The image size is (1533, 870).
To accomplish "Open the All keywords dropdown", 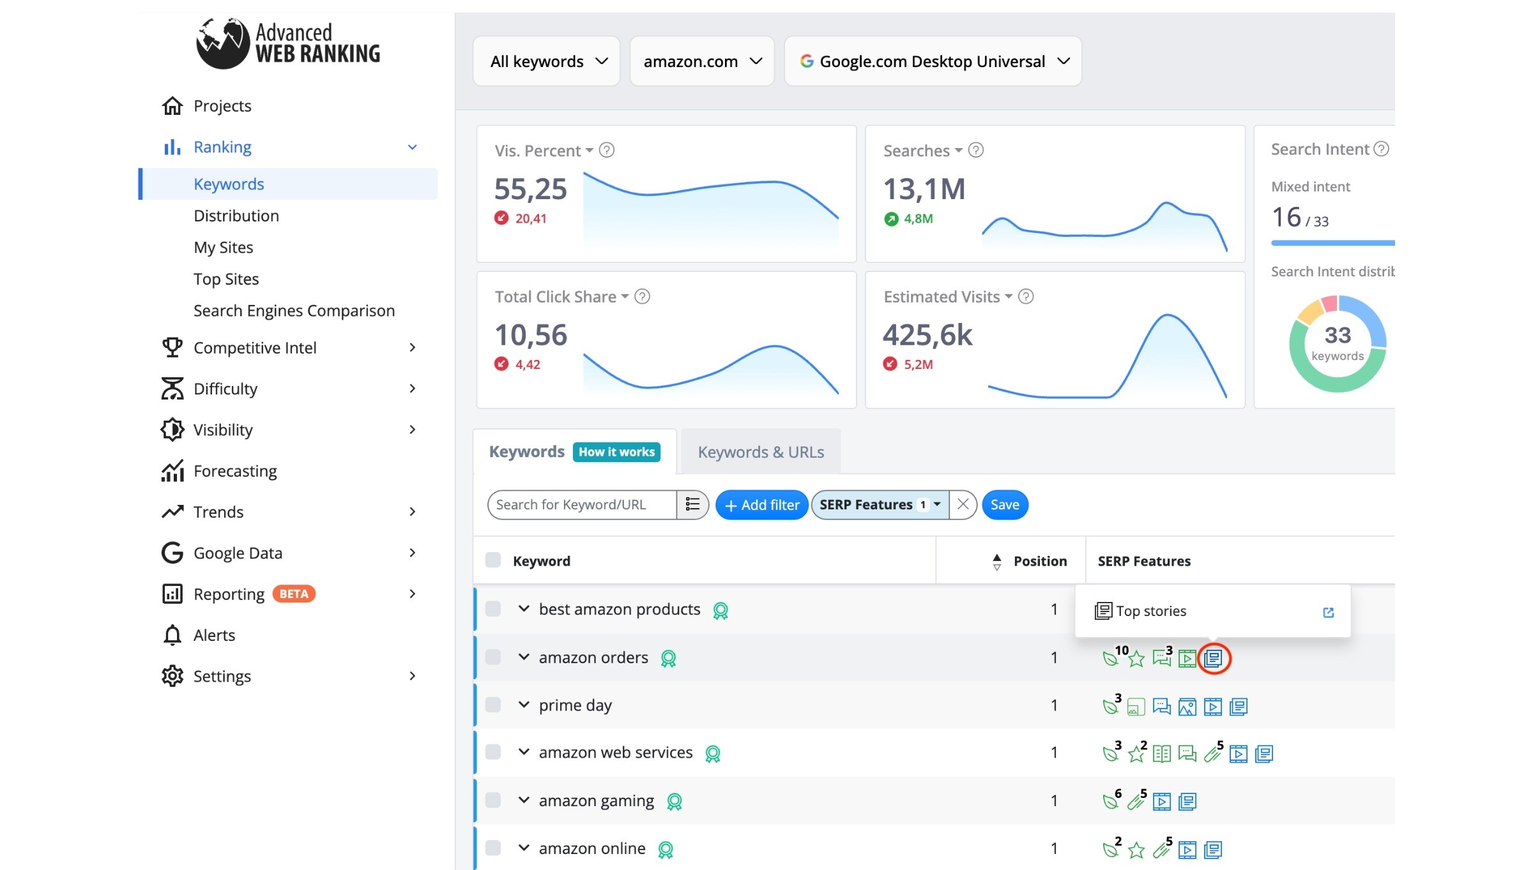I will (x=547, y=61).
